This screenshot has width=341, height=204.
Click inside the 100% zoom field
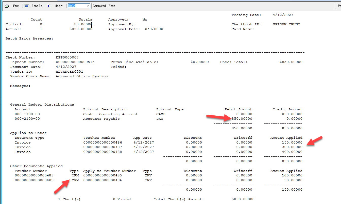pyautogui.click(x=76, y=6)
